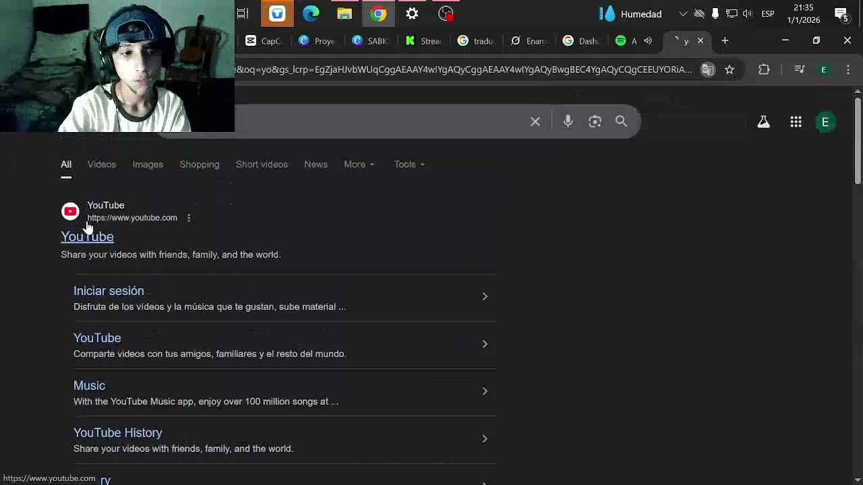This screenshot has height=485, width=863.
Task: Search by image with Lens icon
Action: [595, 121]
